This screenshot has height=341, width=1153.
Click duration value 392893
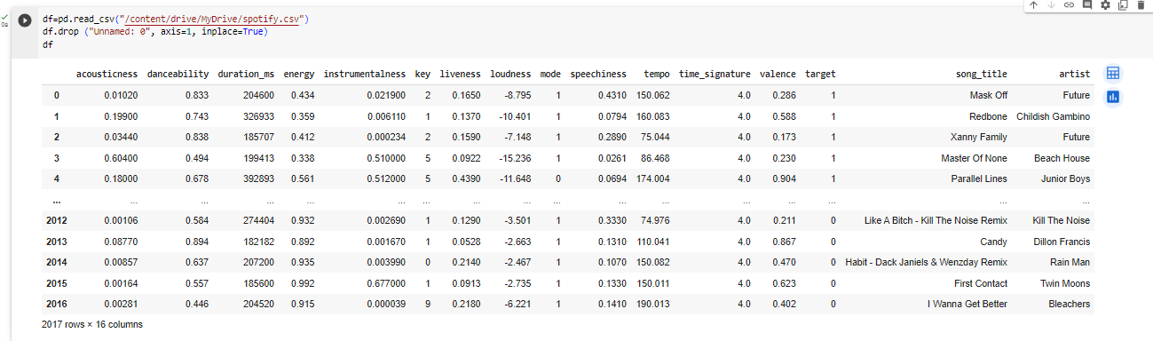(258, 179)
